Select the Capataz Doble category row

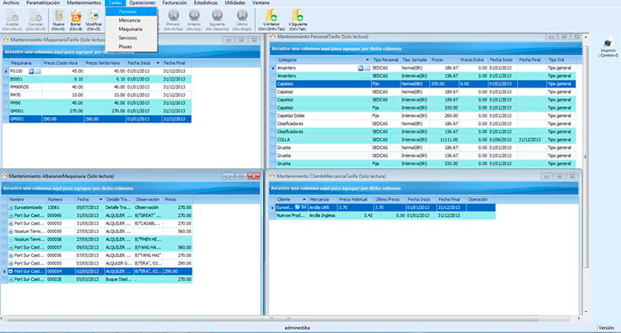point(423,115)
